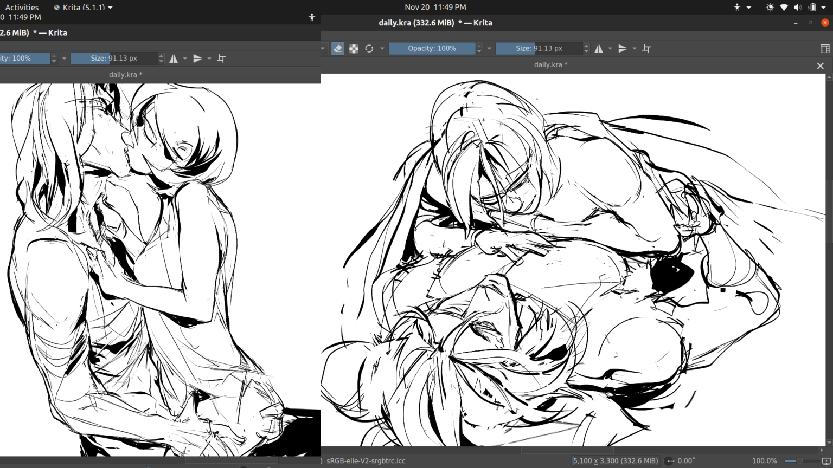Open the Krita (5.1.1) app menu
This screenshot has height=468, width=833.
[x=84, y=8]
